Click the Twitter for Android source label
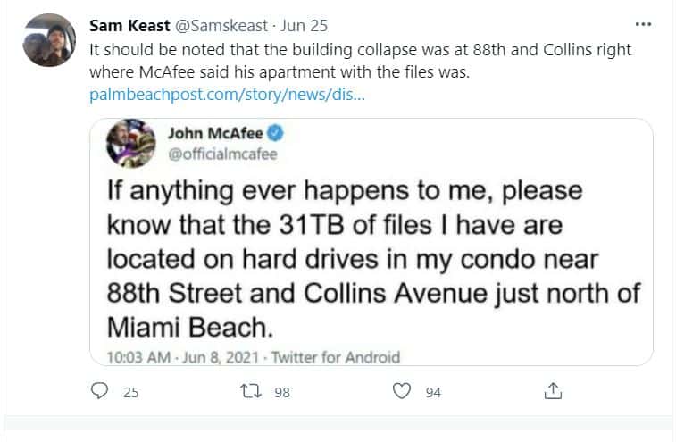The image size is (676, 442). click(335, 357)
